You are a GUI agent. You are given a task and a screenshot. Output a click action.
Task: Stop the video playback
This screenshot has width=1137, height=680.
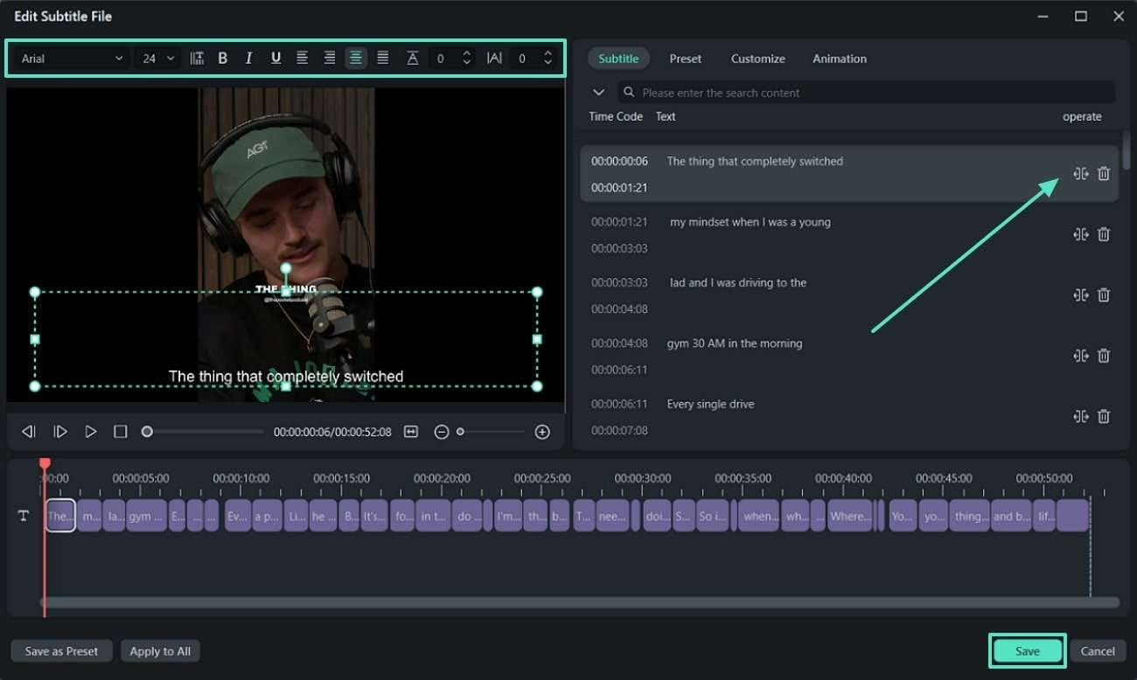(x=121, y=432)
